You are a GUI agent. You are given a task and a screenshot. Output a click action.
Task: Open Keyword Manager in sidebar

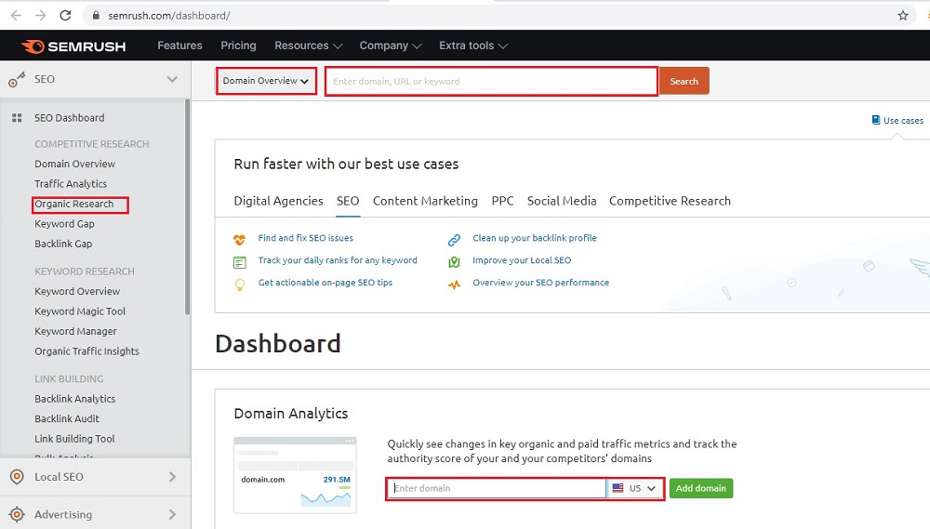pyautogui.click(x=75, y=331)
